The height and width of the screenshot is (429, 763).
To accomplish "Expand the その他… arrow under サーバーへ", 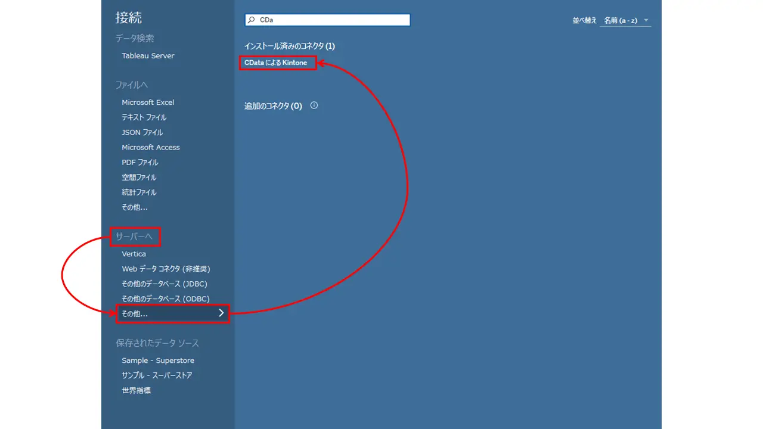I will 221,313.
